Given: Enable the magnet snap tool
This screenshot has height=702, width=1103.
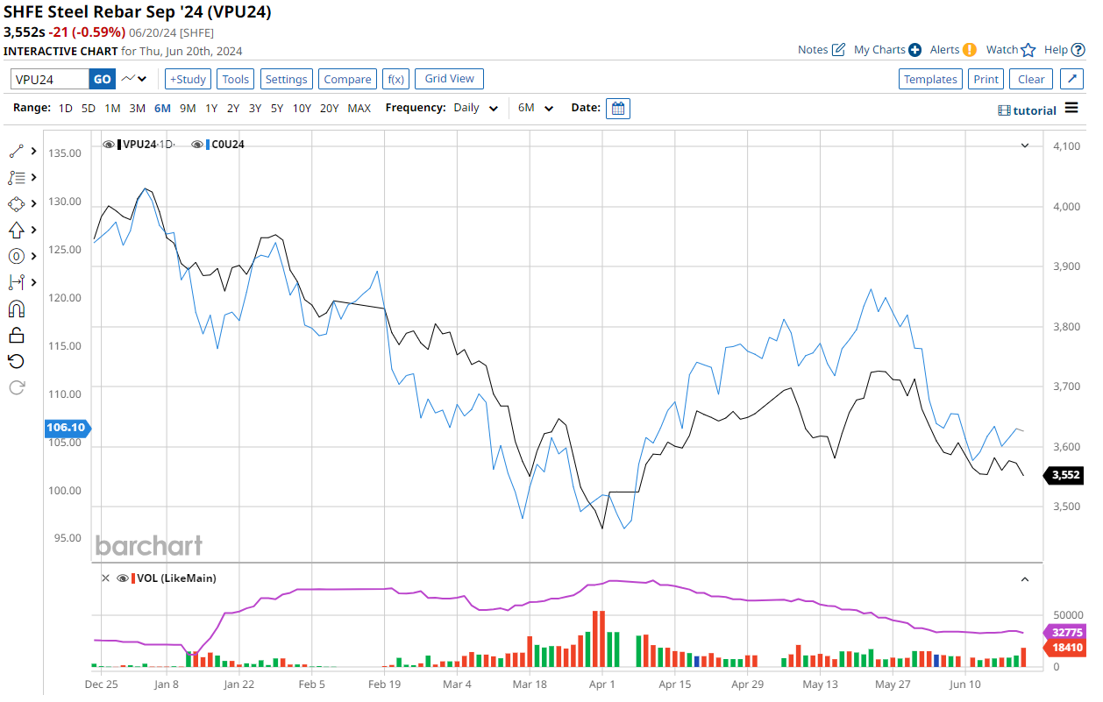Looking at the screenshot, I should point(17,308).
